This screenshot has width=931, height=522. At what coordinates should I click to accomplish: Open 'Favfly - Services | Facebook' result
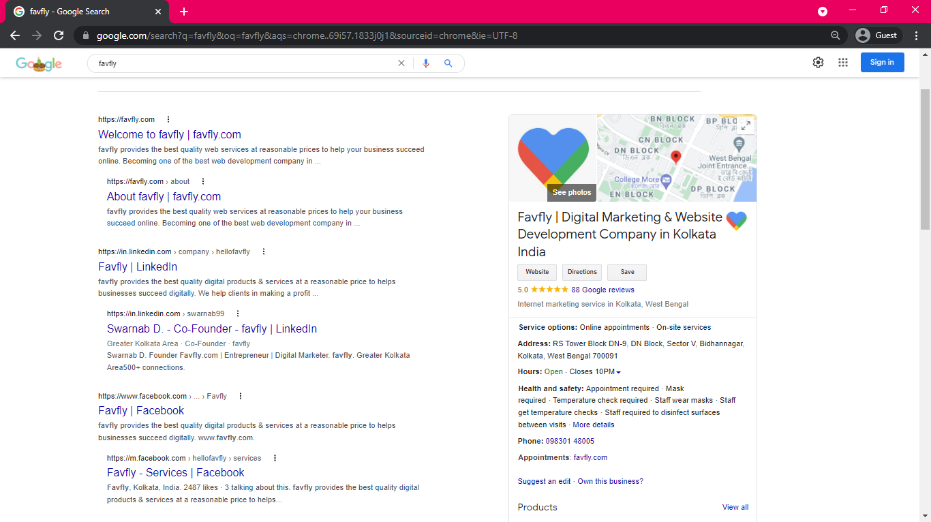[175, 473]
